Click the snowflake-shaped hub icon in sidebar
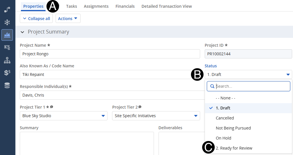Viewport: 293px width, 155px height. pyautogui.click(x=7, y=22)
